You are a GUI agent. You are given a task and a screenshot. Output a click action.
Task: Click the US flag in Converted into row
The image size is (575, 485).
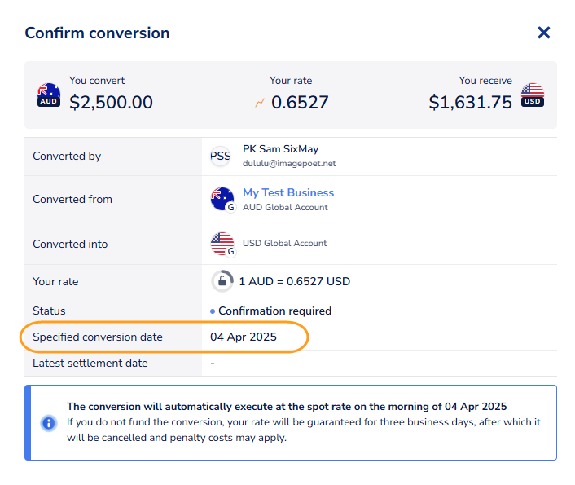pos(222,244)
